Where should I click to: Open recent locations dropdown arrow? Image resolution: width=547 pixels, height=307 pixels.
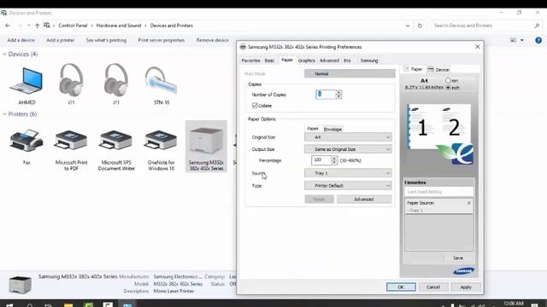(x=28, y=26)
